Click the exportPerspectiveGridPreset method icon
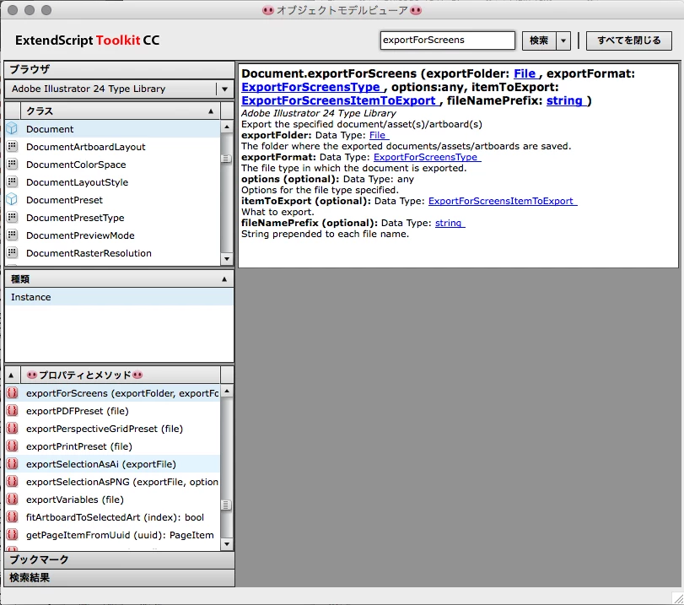The image size is (684, 605). [x=12, y=428]
